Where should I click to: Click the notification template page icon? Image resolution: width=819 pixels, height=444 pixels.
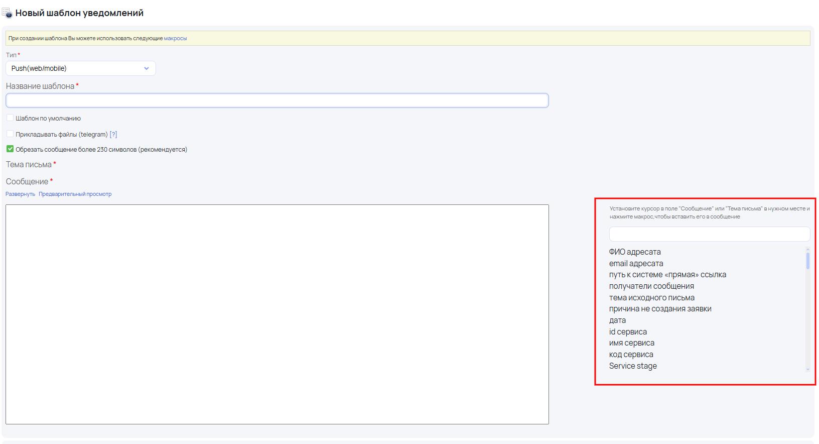point(7,13)
